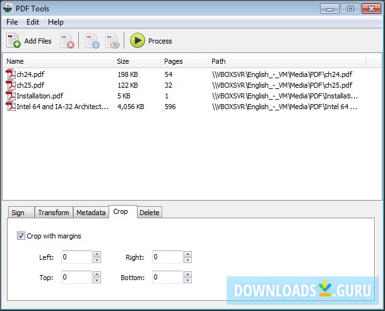Image resolution: width=385 pixels, height=311 pixels.
Task: Increase the Top margin with the up arrow
Action: coord(97,274)
